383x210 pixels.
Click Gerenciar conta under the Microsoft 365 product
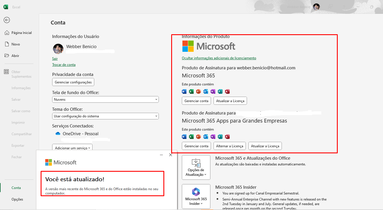196,101
